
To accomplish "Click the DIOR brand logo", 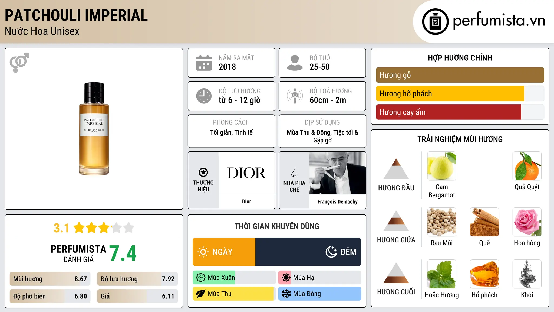I will click(246, 173).
